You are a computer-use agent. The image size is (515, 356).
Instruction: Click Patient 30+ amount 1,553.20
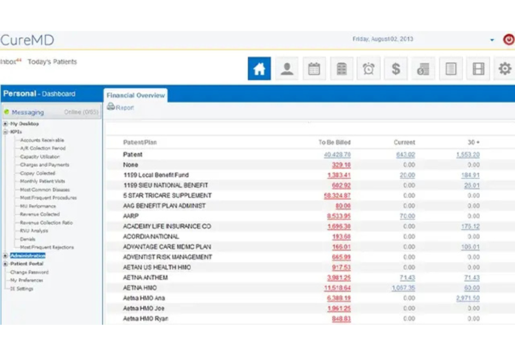468,154
